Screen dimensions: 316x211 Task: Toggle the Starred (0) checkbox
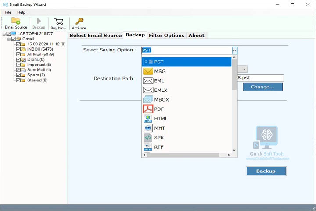tap(18, 80)
